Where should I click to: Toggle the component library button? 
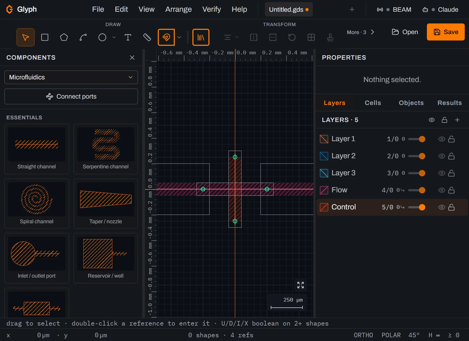click(x=201, y=37)
